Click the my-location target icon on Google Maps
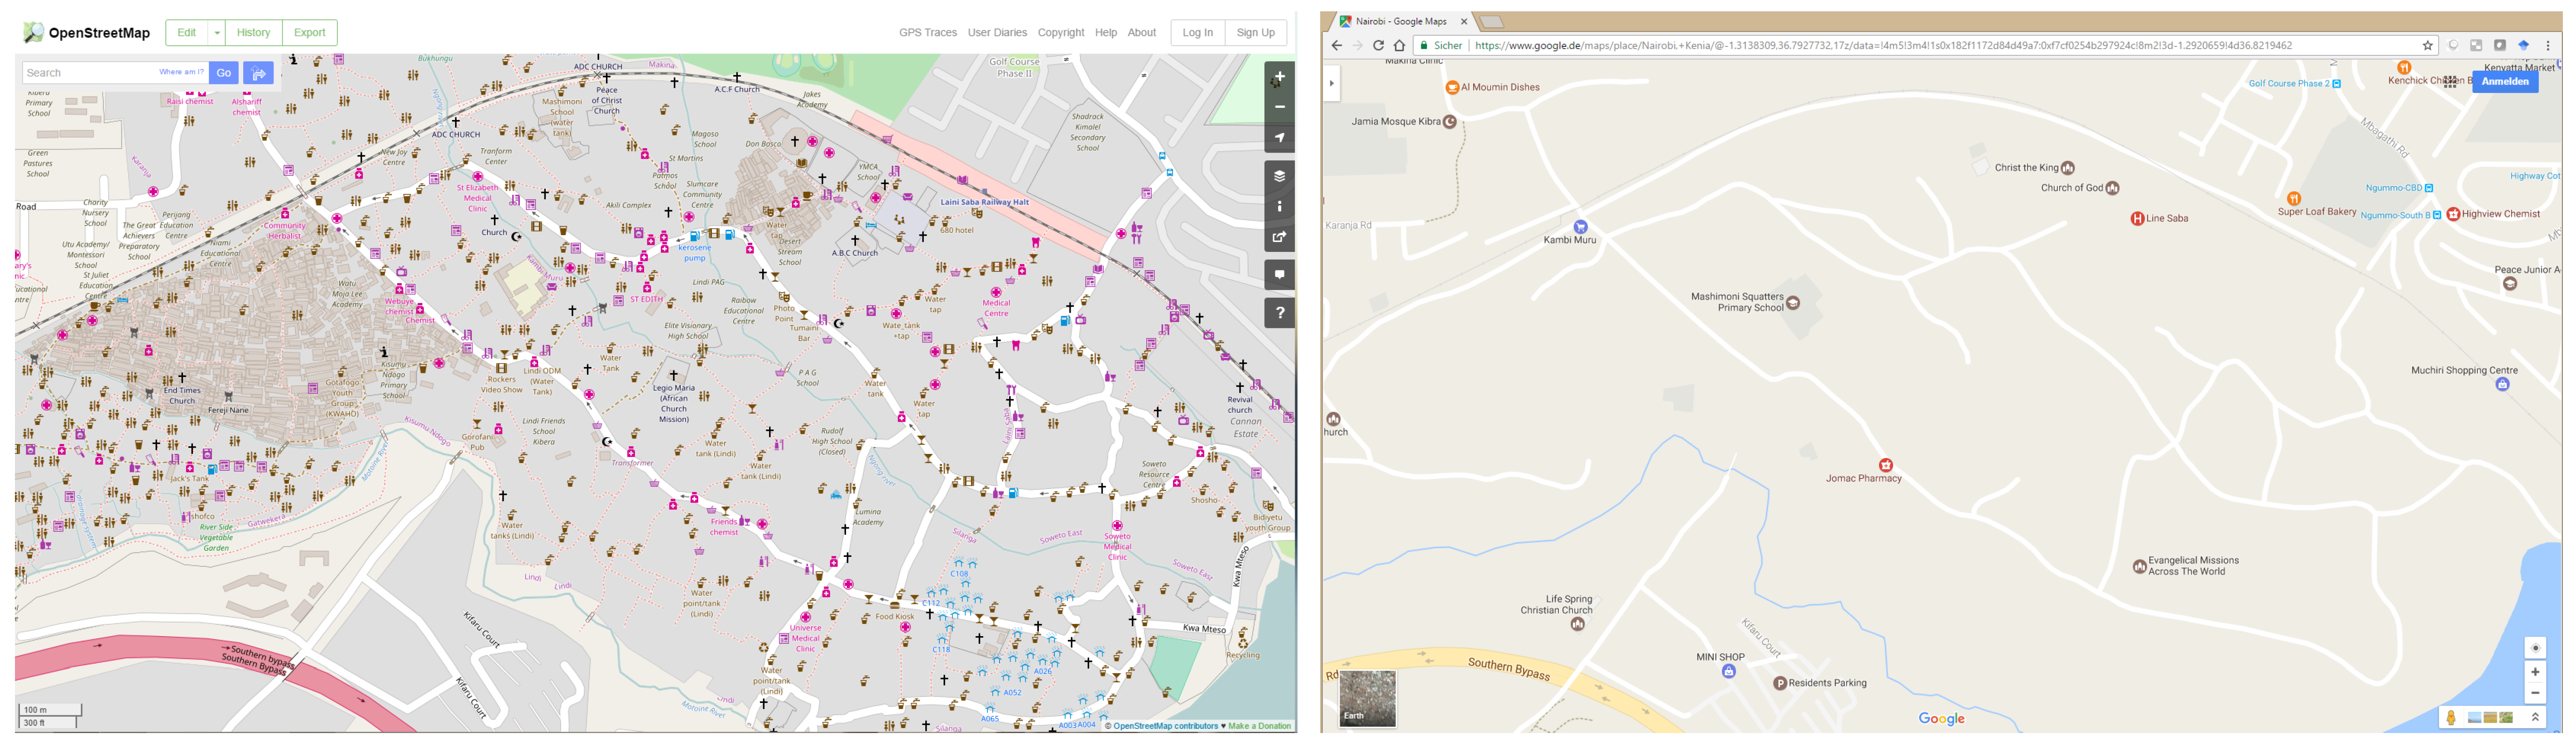Image resolution: width=2576 pixels, height=748 pixels. [2536, 647]
